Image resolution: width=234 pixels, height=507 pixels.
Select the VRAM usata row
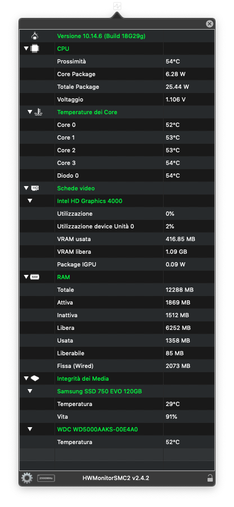coord(117,239)
